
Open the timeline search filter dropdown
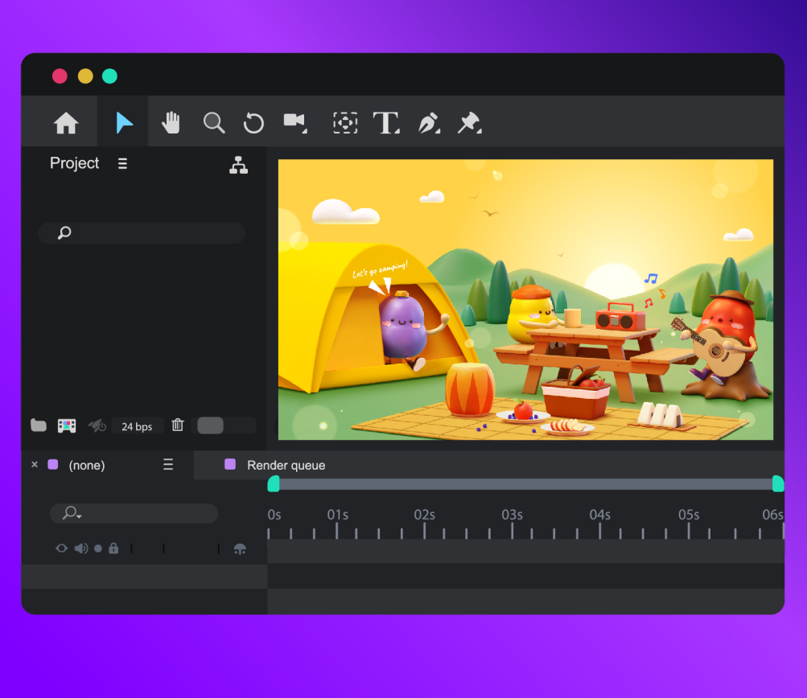tap(72, 513)
